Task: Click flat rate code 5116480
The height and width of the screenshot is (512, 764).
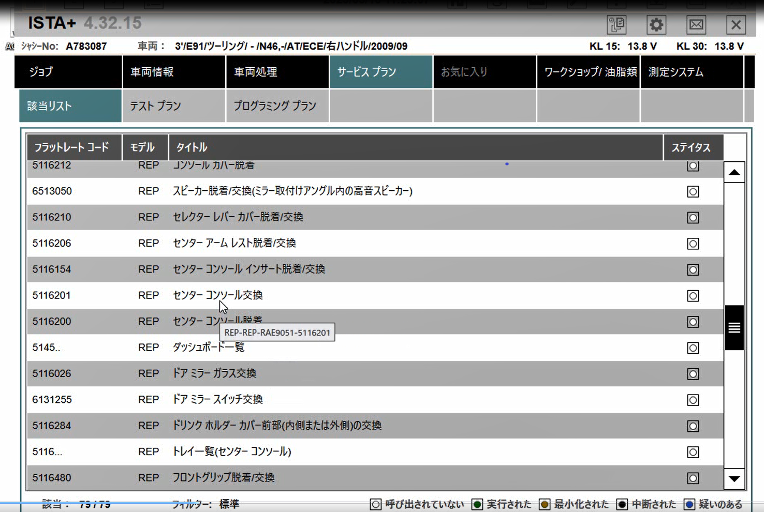Action: point(52,478)
